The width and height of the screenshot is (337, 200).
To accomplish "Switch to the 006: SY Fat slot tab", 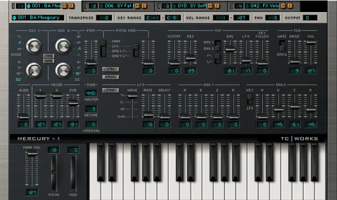I will (118, 6).
